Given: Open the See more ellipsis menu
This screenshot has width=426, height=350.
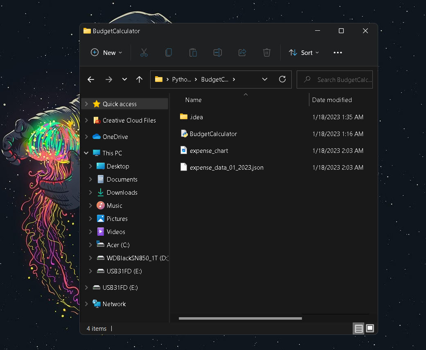Looking at the screenshot, I should click(338, 52).
